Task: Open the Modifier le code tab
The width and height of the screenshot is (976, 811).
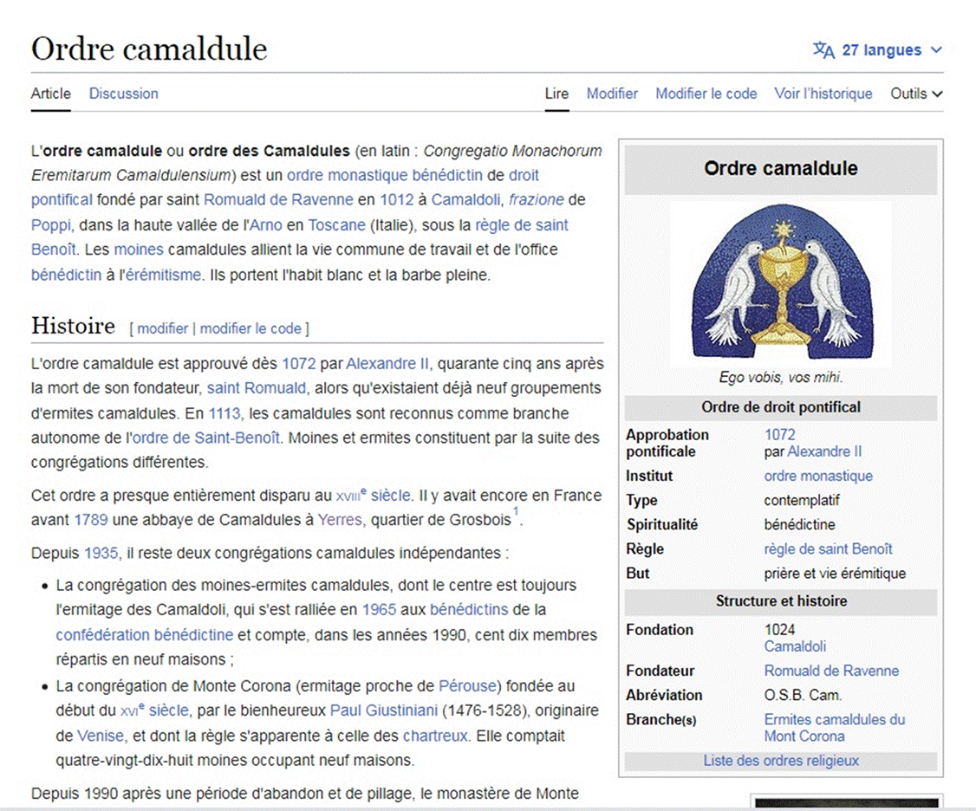Action: (x=706, y=94)
